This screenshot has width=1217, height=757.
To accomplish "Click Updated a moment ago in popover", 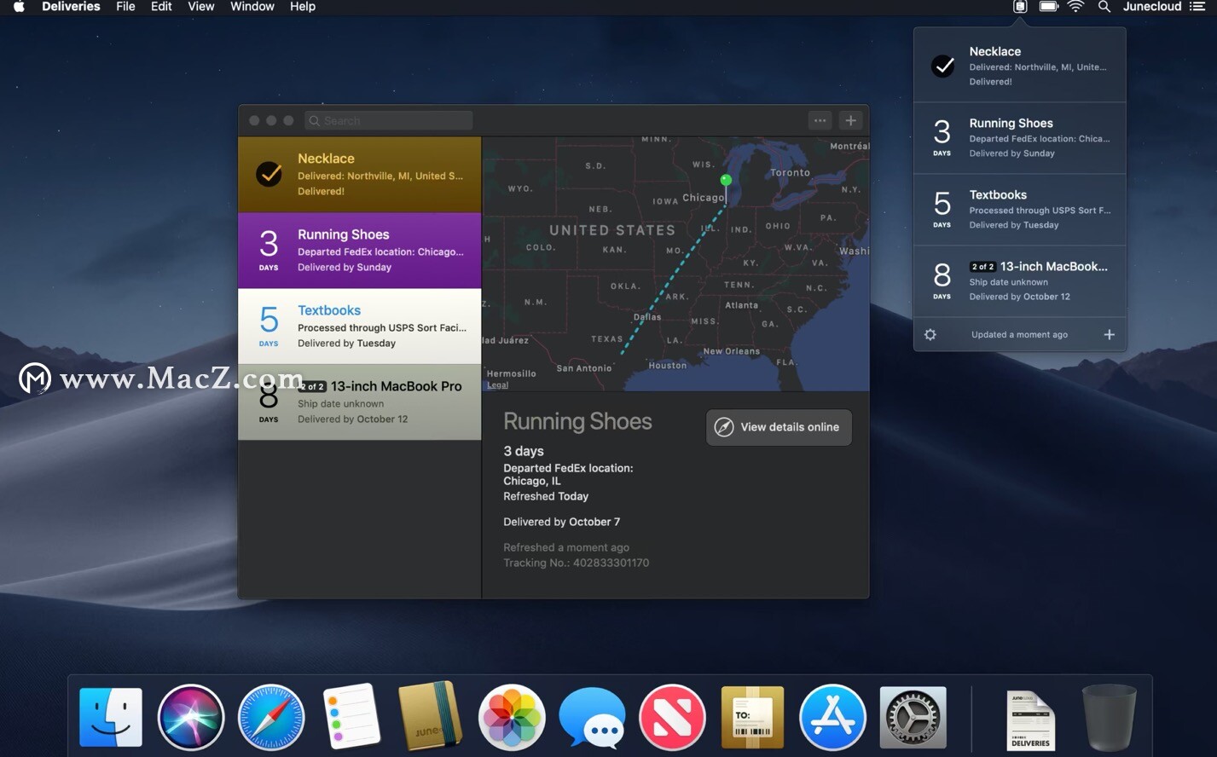I will point(1019,335).
